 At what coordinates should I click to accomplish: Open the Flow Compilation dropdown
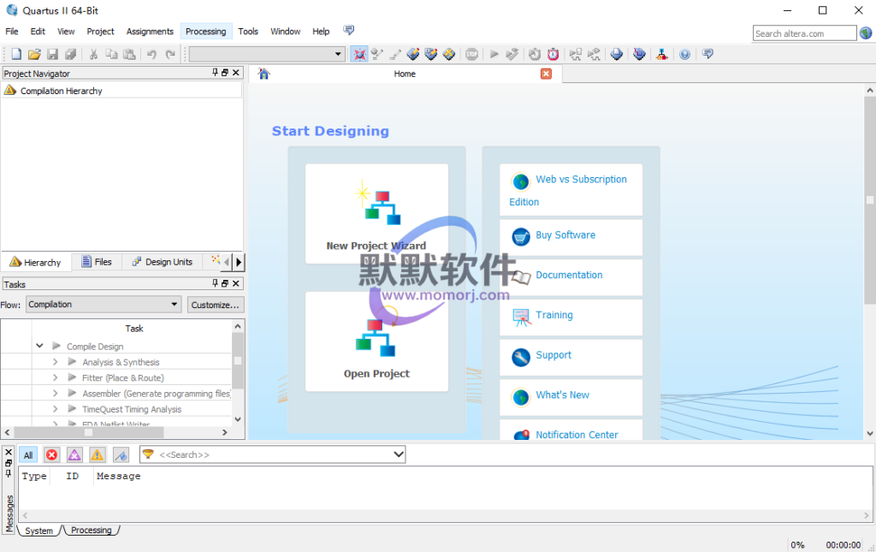point(104,305)
